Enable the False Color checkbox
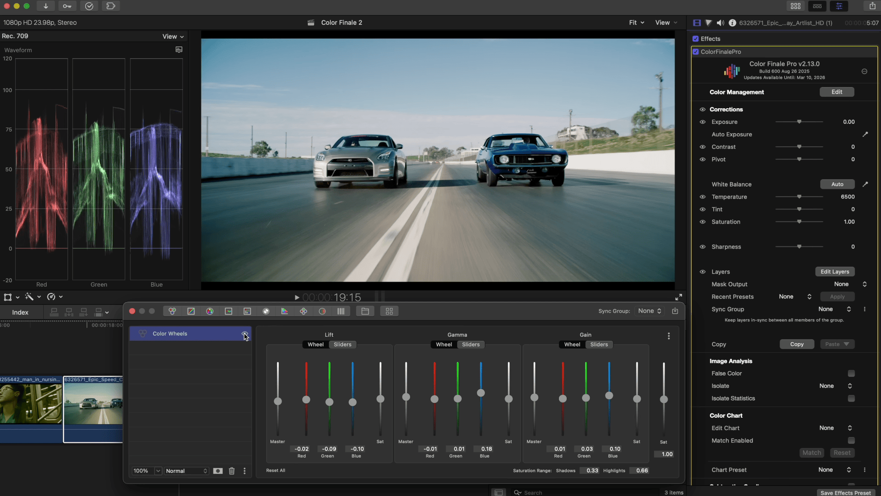 [x=851, y=373]
